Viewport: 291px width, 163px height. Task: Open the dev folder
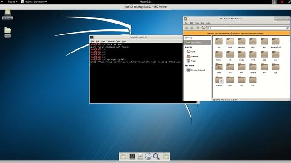pos(253,43)
